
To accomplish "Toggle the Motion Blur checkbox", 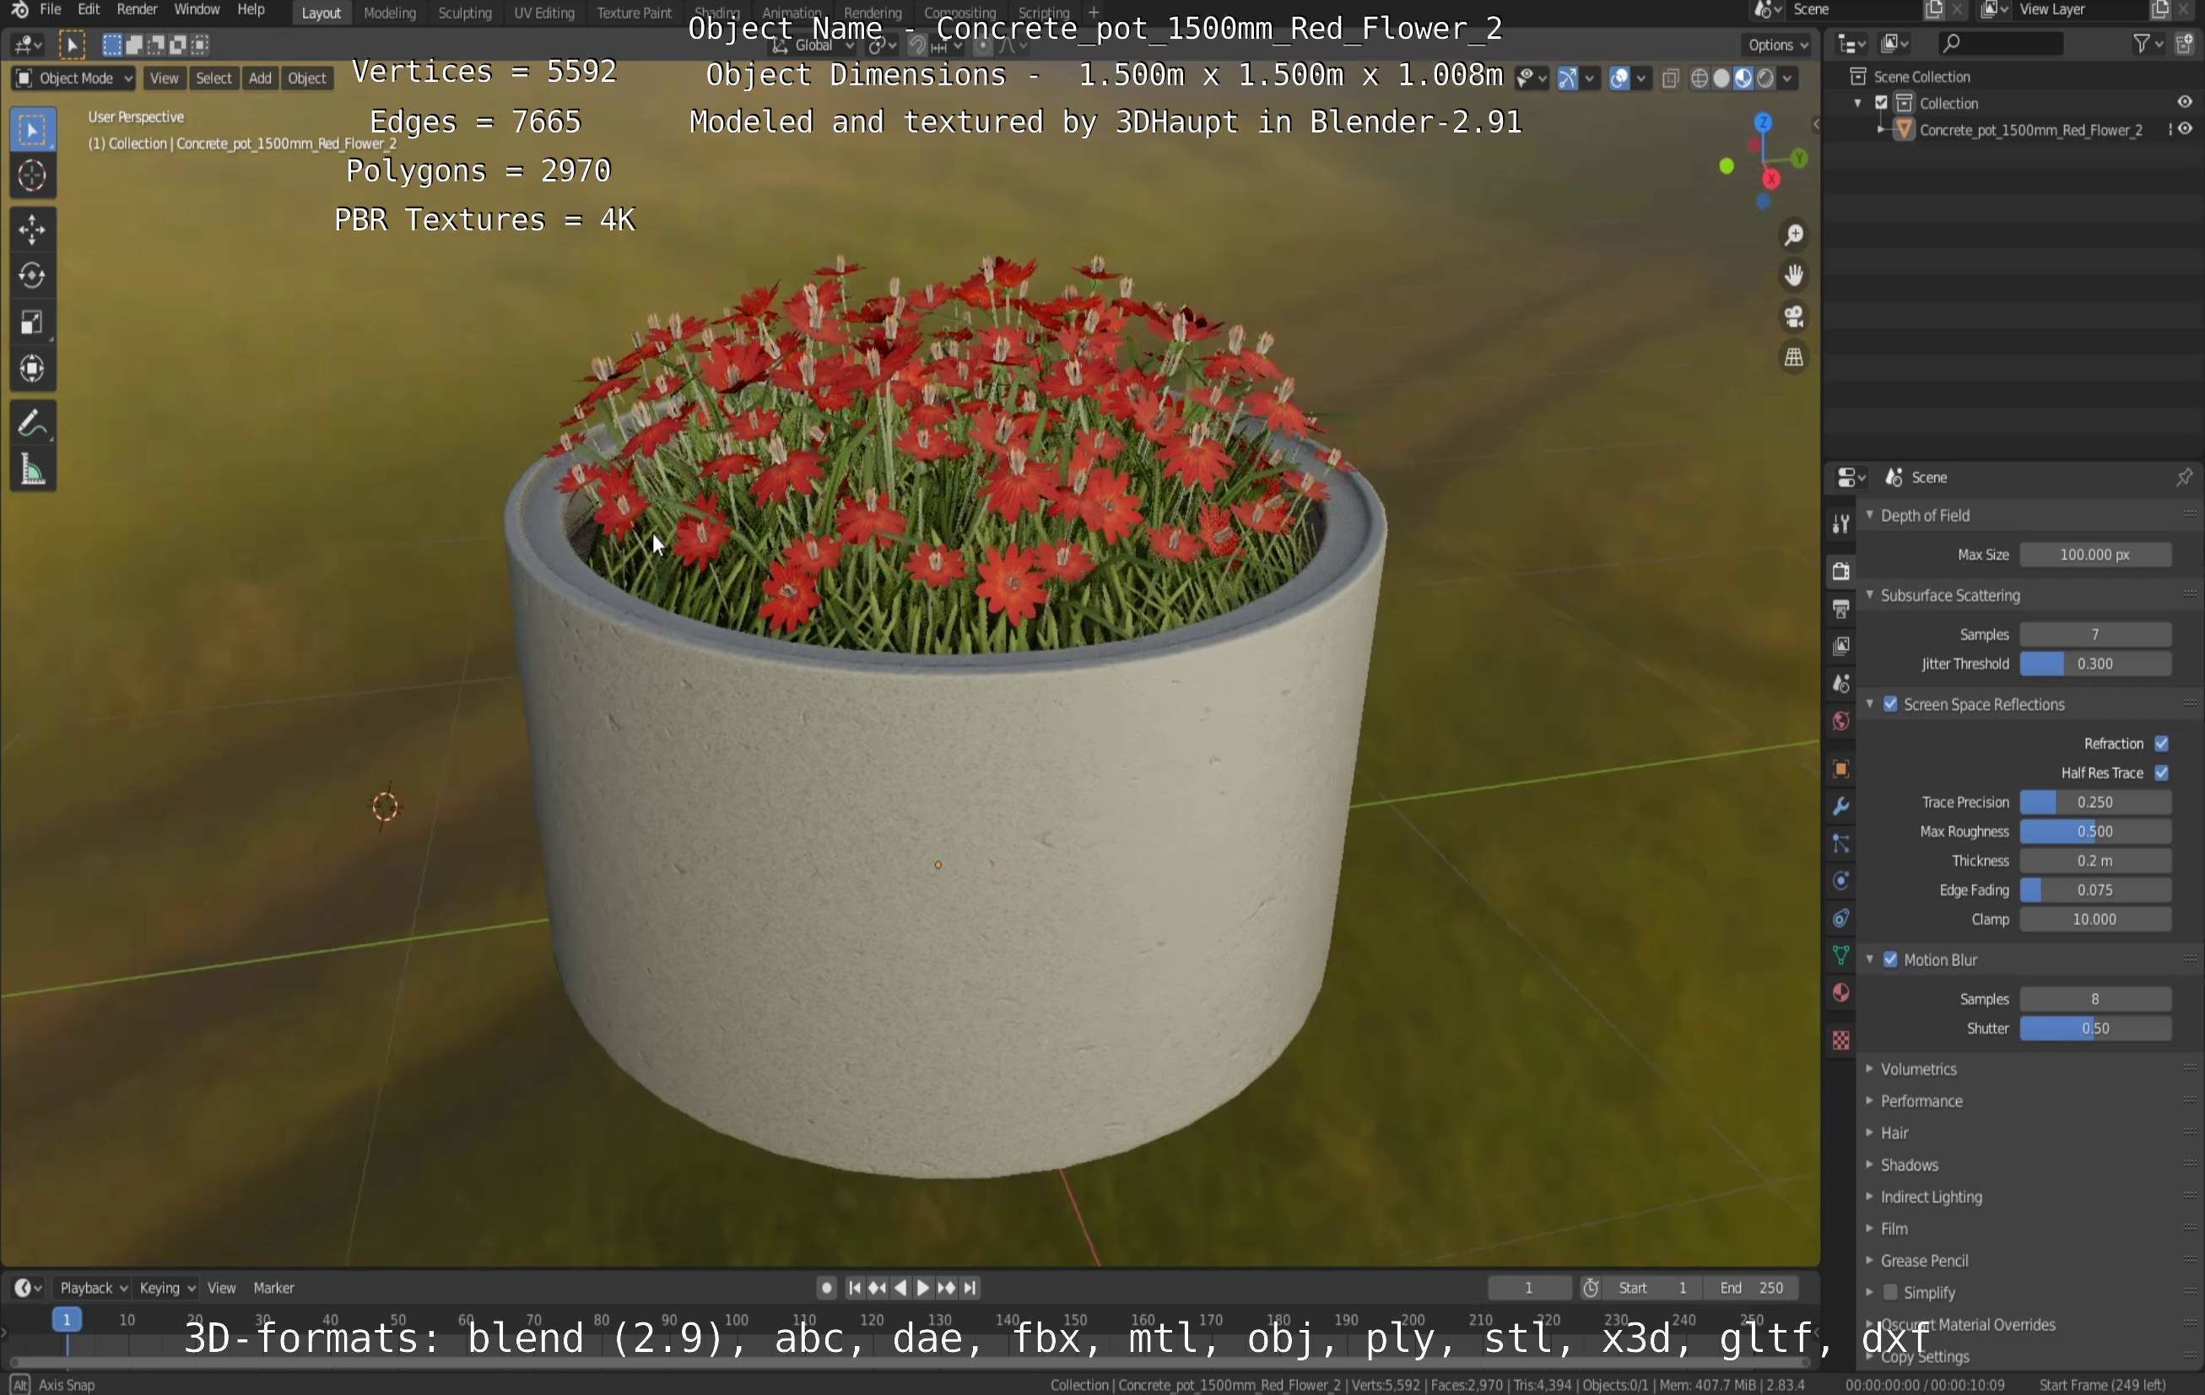I will (x=1890, y=960).
